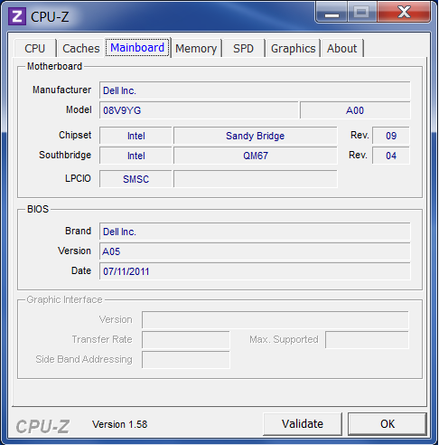
Task: Click the Manufacturer label
Action: (x=61, y=90)
